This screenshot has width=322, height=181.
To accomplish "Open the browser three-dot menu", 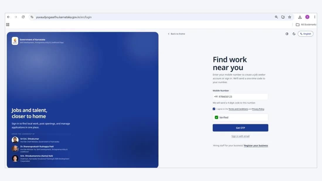I will (315, 17).
